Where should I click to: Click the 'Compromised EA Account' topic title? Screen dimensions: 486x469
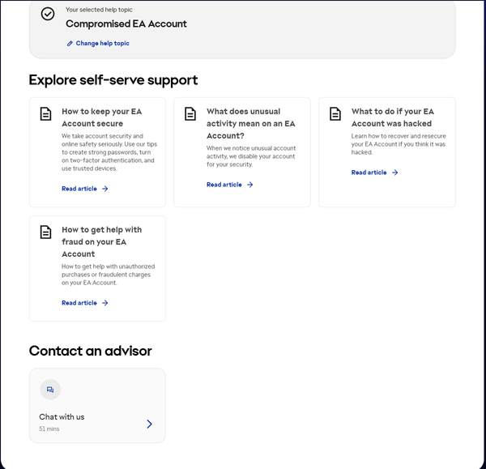126,24
